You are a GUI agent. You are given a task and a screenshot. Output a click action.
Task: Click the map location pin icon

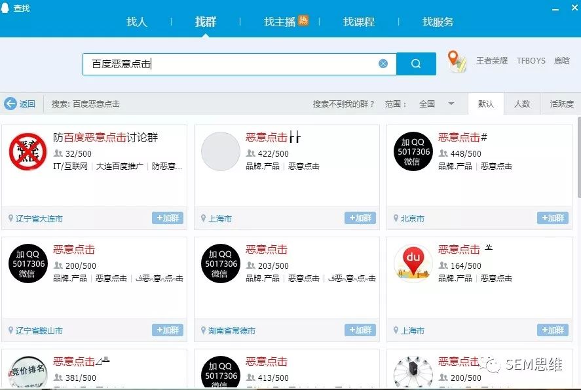(457, 62)
